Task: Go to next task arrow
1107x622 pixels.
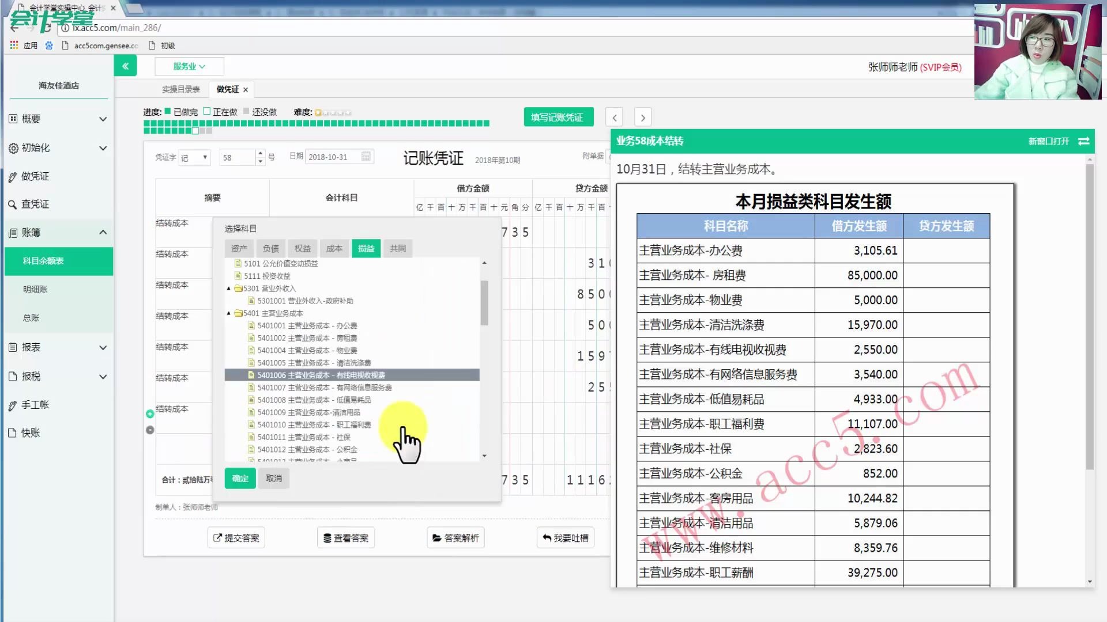Action: click(x=643, y=117)
